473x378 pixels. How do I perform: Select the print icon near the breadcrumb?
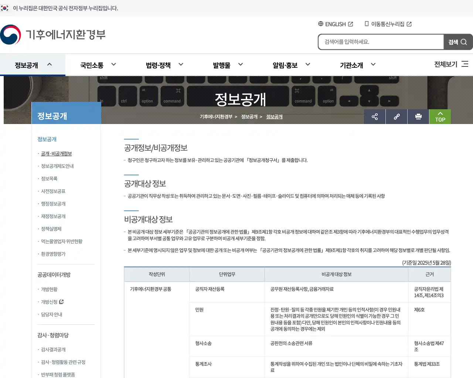coord(418,117)
